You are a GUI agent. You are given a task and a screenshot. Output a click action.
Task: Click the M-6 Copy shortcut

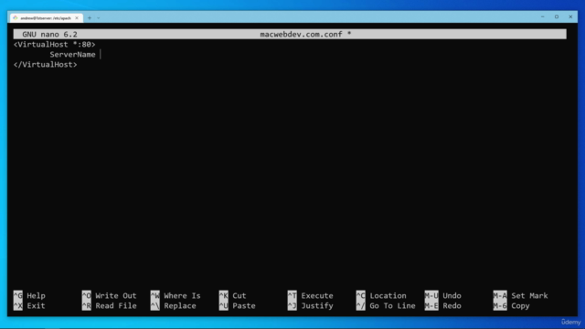coord(512,306)
